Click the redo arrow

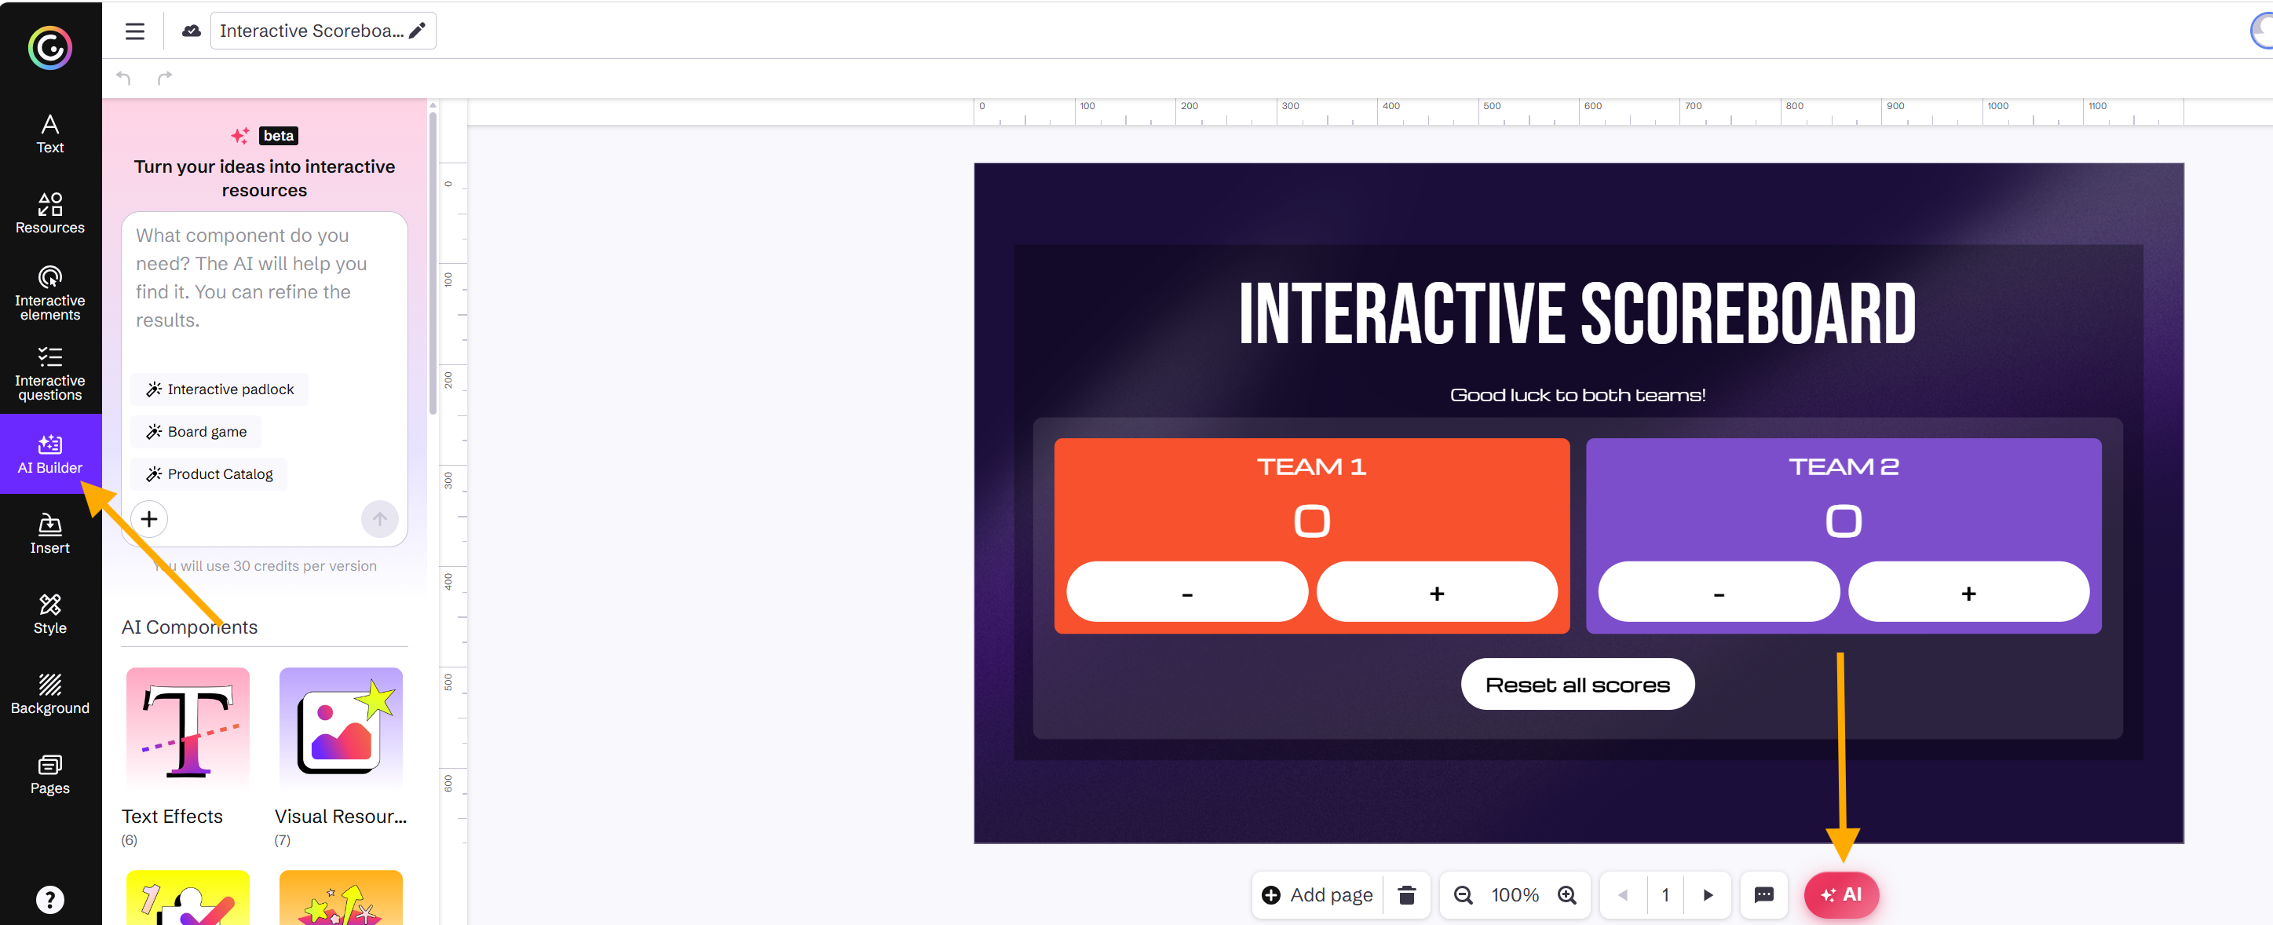point(165,79)
